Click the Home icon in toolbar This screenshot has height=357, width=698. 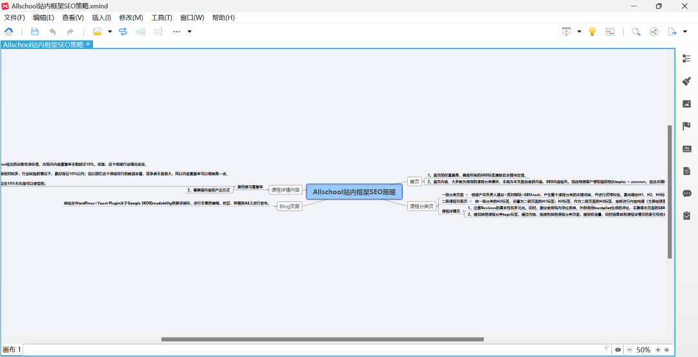[9, 31]
